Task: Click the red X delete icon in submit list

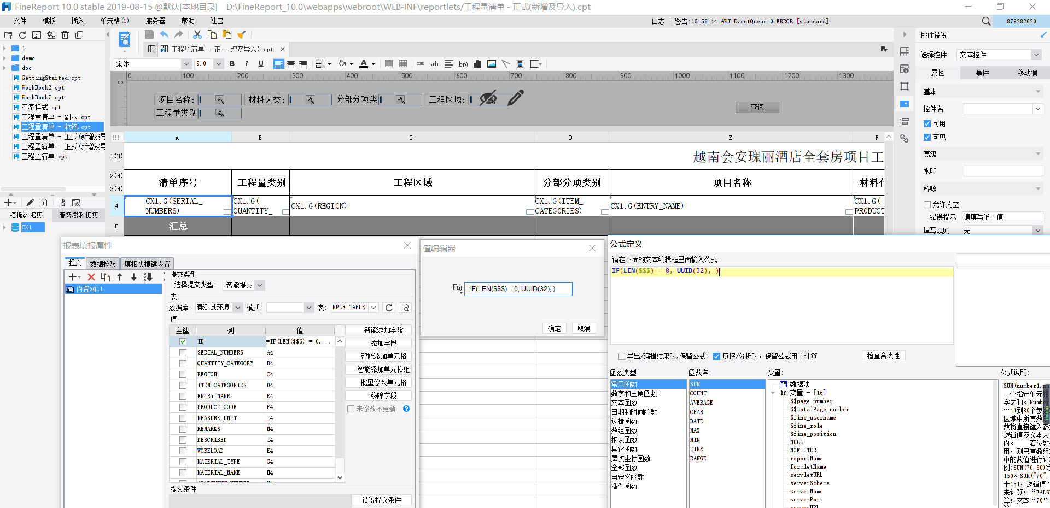Action: (x=91, y=277)
